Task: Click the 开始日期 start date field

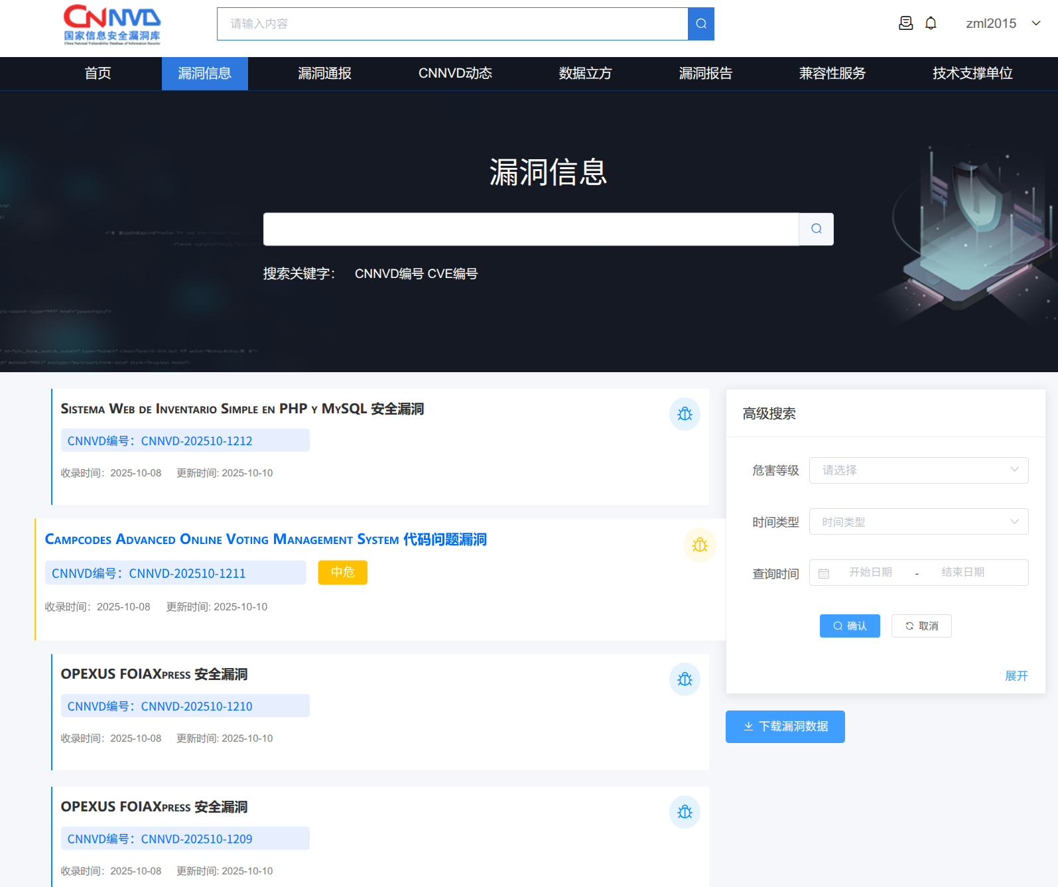Action: click(x=870, y=573)
